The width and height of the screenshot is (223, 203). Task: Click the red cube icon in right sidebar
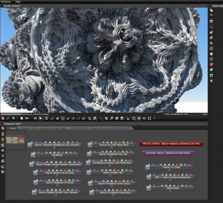coord(211,65)
